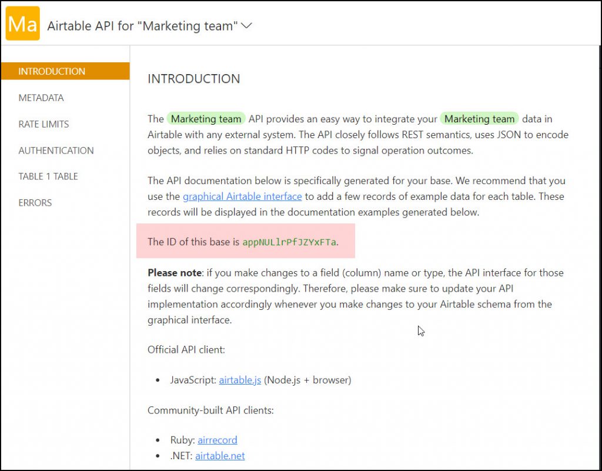Screen dimensions: 602x471
Task: Click the INTRODUCTION heading in the content
Action: click(x=193, y=79)
